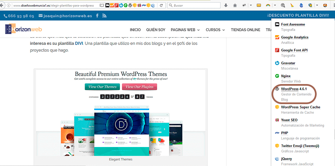Click the Gestor de Contenido category text
Image resolution: width=335 pixels, height=166 pixels.
[296, 94]
